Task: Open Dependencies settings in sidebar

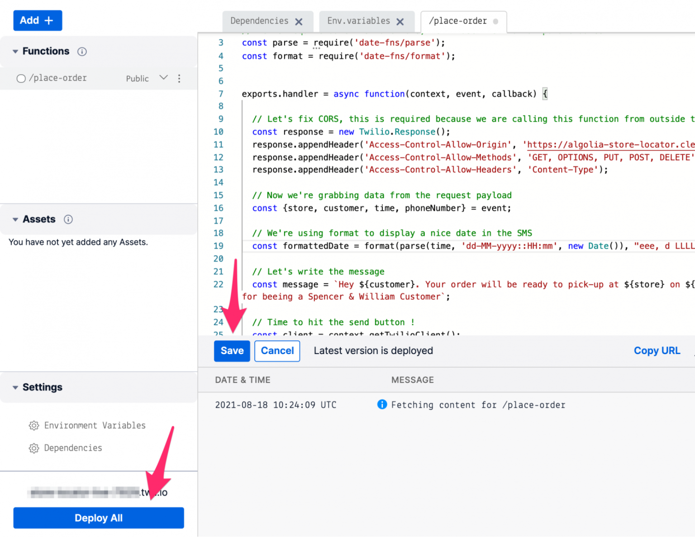Action: [x=73, y=448]
